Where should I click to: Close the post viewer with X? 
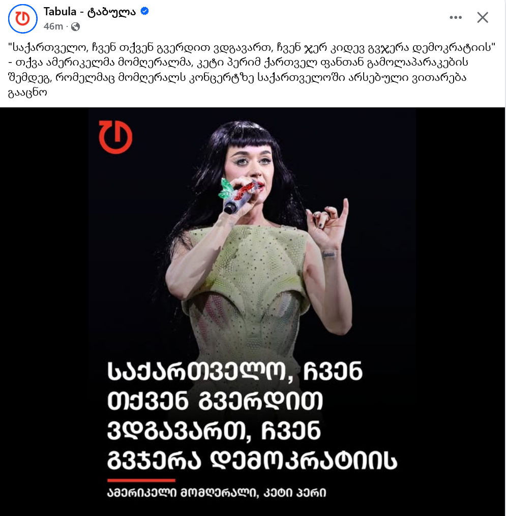(x=483, y=17)
